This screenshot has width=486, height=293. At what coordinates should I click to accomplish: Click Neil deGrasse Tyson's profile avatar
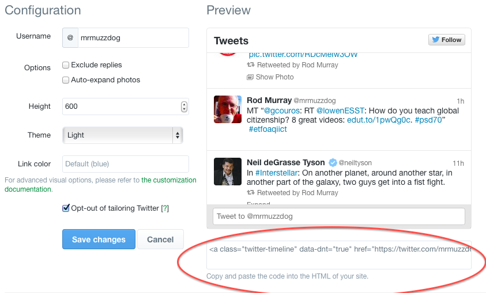(227, 171)
